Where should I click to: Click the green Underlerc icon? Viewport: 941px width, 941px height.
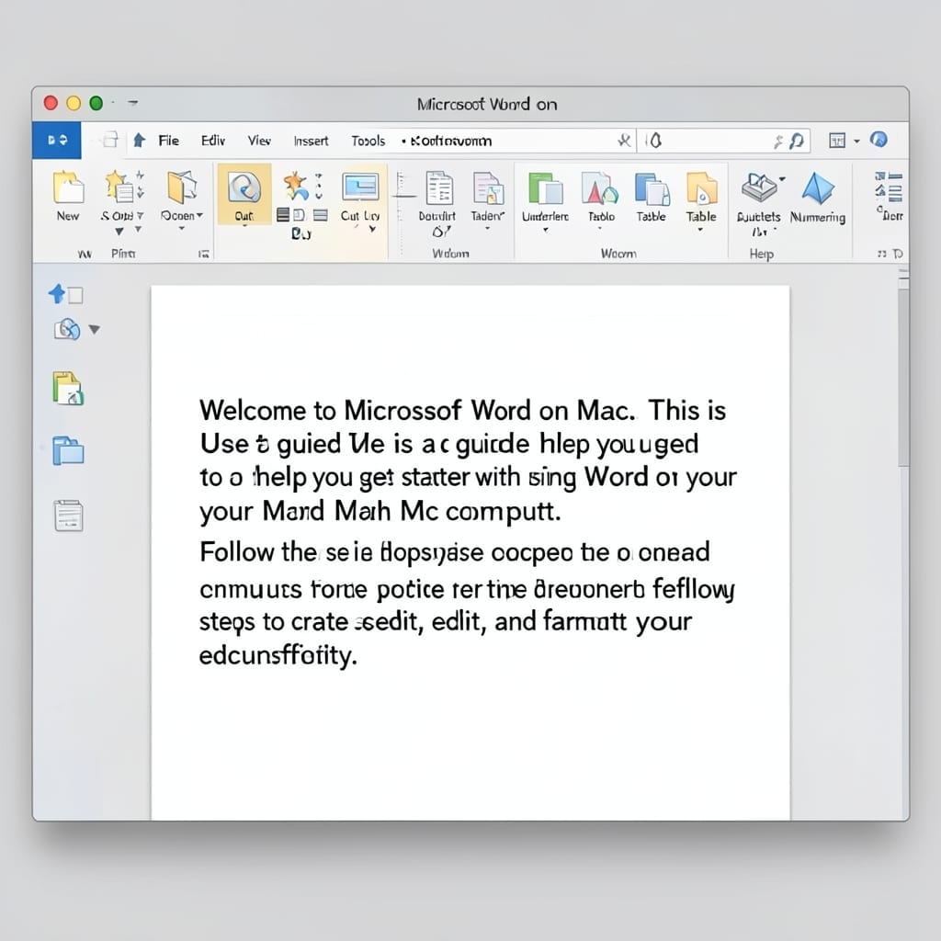545,188
